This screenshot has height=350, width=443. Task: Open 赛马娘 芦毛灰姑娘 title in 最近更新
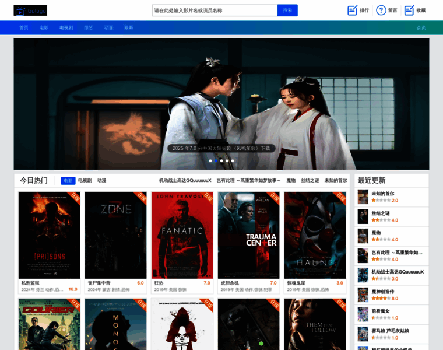390,331
